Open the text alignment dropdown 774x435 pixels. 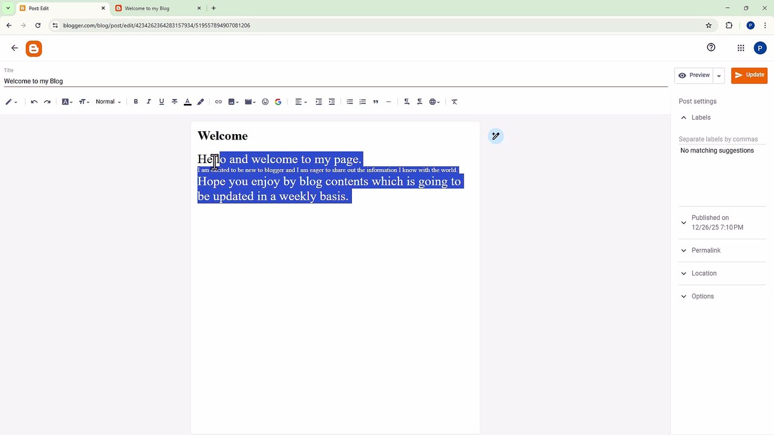(x=301, y=102)
